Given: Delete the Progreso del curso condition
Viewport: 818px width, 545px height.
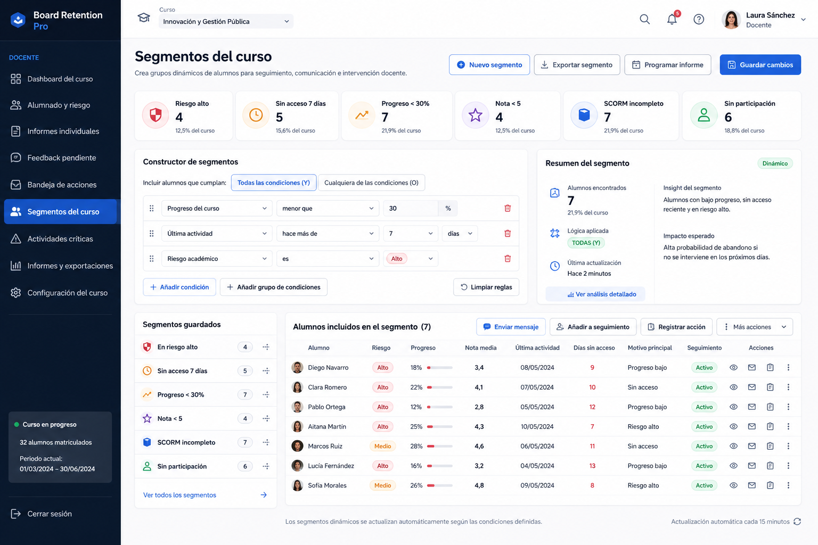Looking at the screenshot, I should [x=508, y=208].
